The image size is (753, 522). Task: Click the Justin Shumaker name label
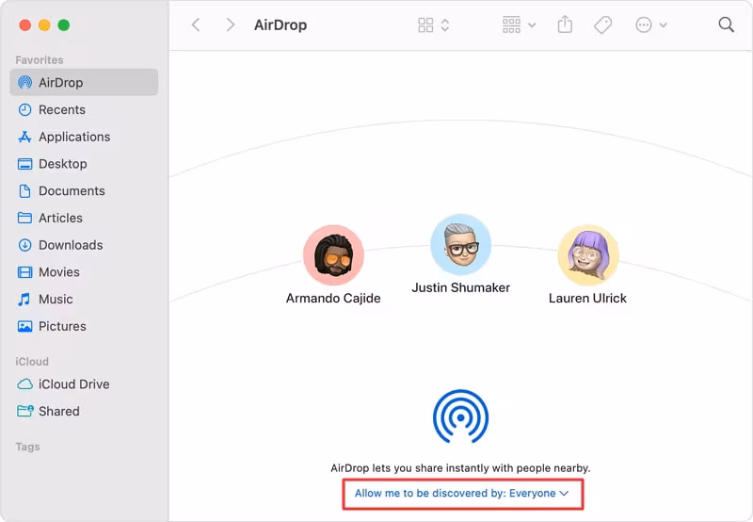[460, 287]
